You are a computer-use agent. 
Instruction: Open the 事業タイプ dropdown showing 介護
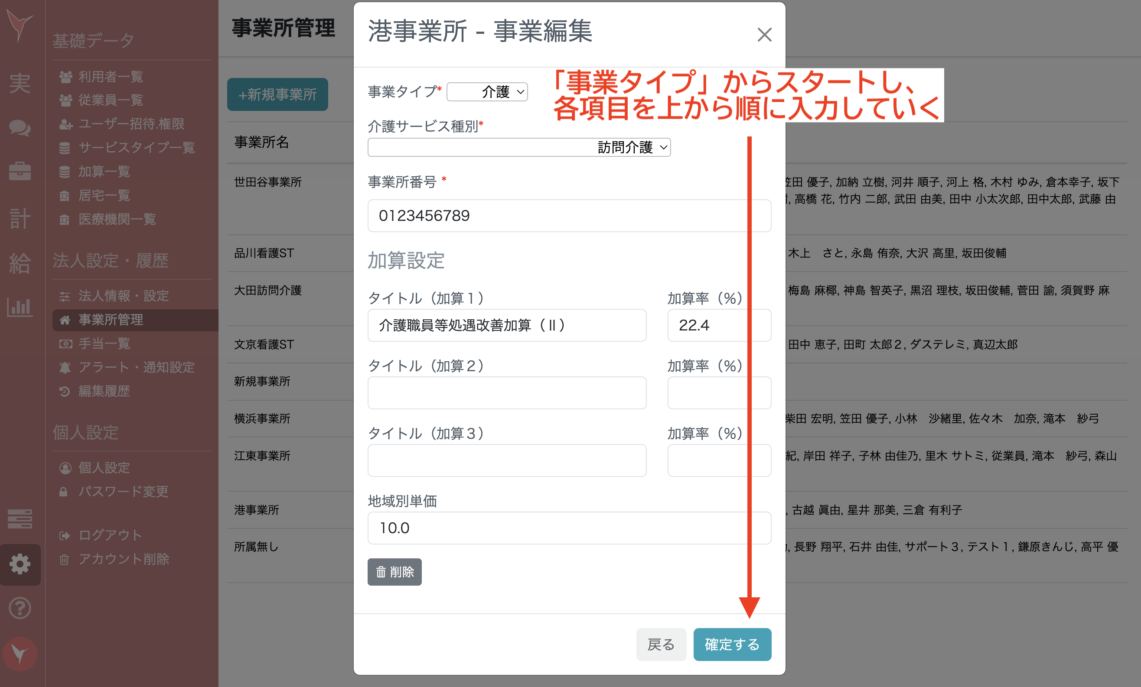click(487, 92)
